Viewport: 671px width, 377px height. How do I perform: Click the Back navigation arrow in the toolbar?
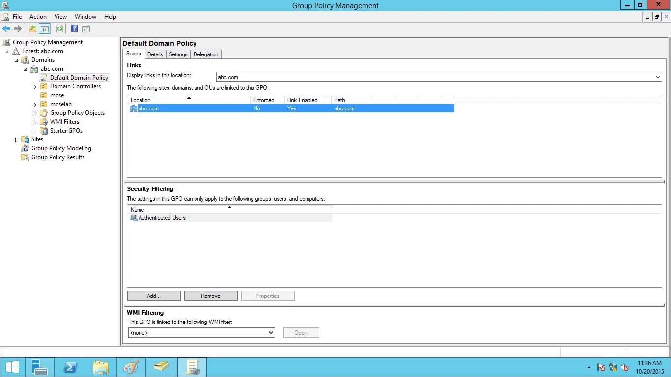tap(6, 28)
